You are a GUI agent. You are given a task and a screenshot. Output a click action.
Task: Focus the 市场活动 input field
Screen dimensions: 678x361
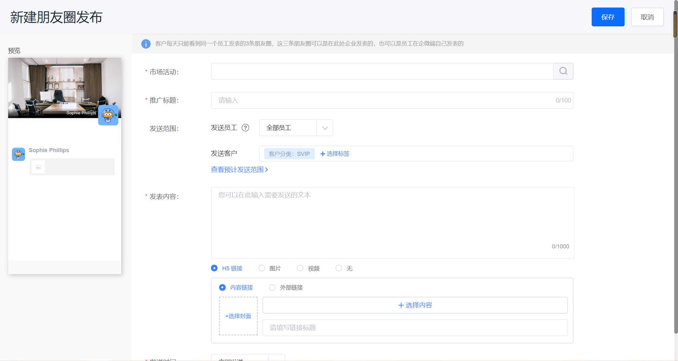point(382,71)
